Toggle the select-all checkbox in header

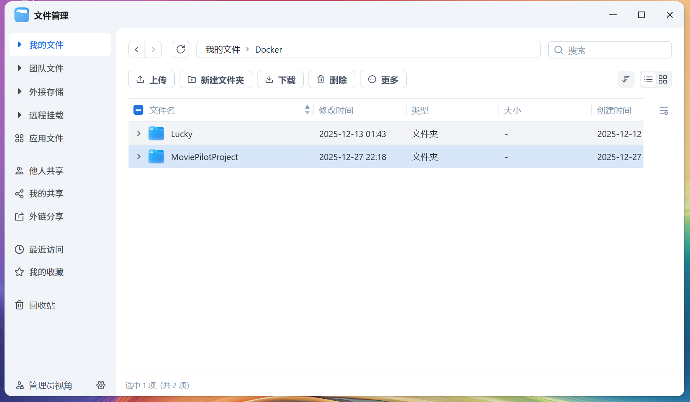pyautogui.click(x=138, y=110)
